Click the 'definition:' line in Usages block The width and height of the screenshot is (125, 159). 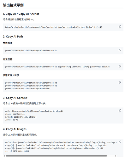point(61,142)
